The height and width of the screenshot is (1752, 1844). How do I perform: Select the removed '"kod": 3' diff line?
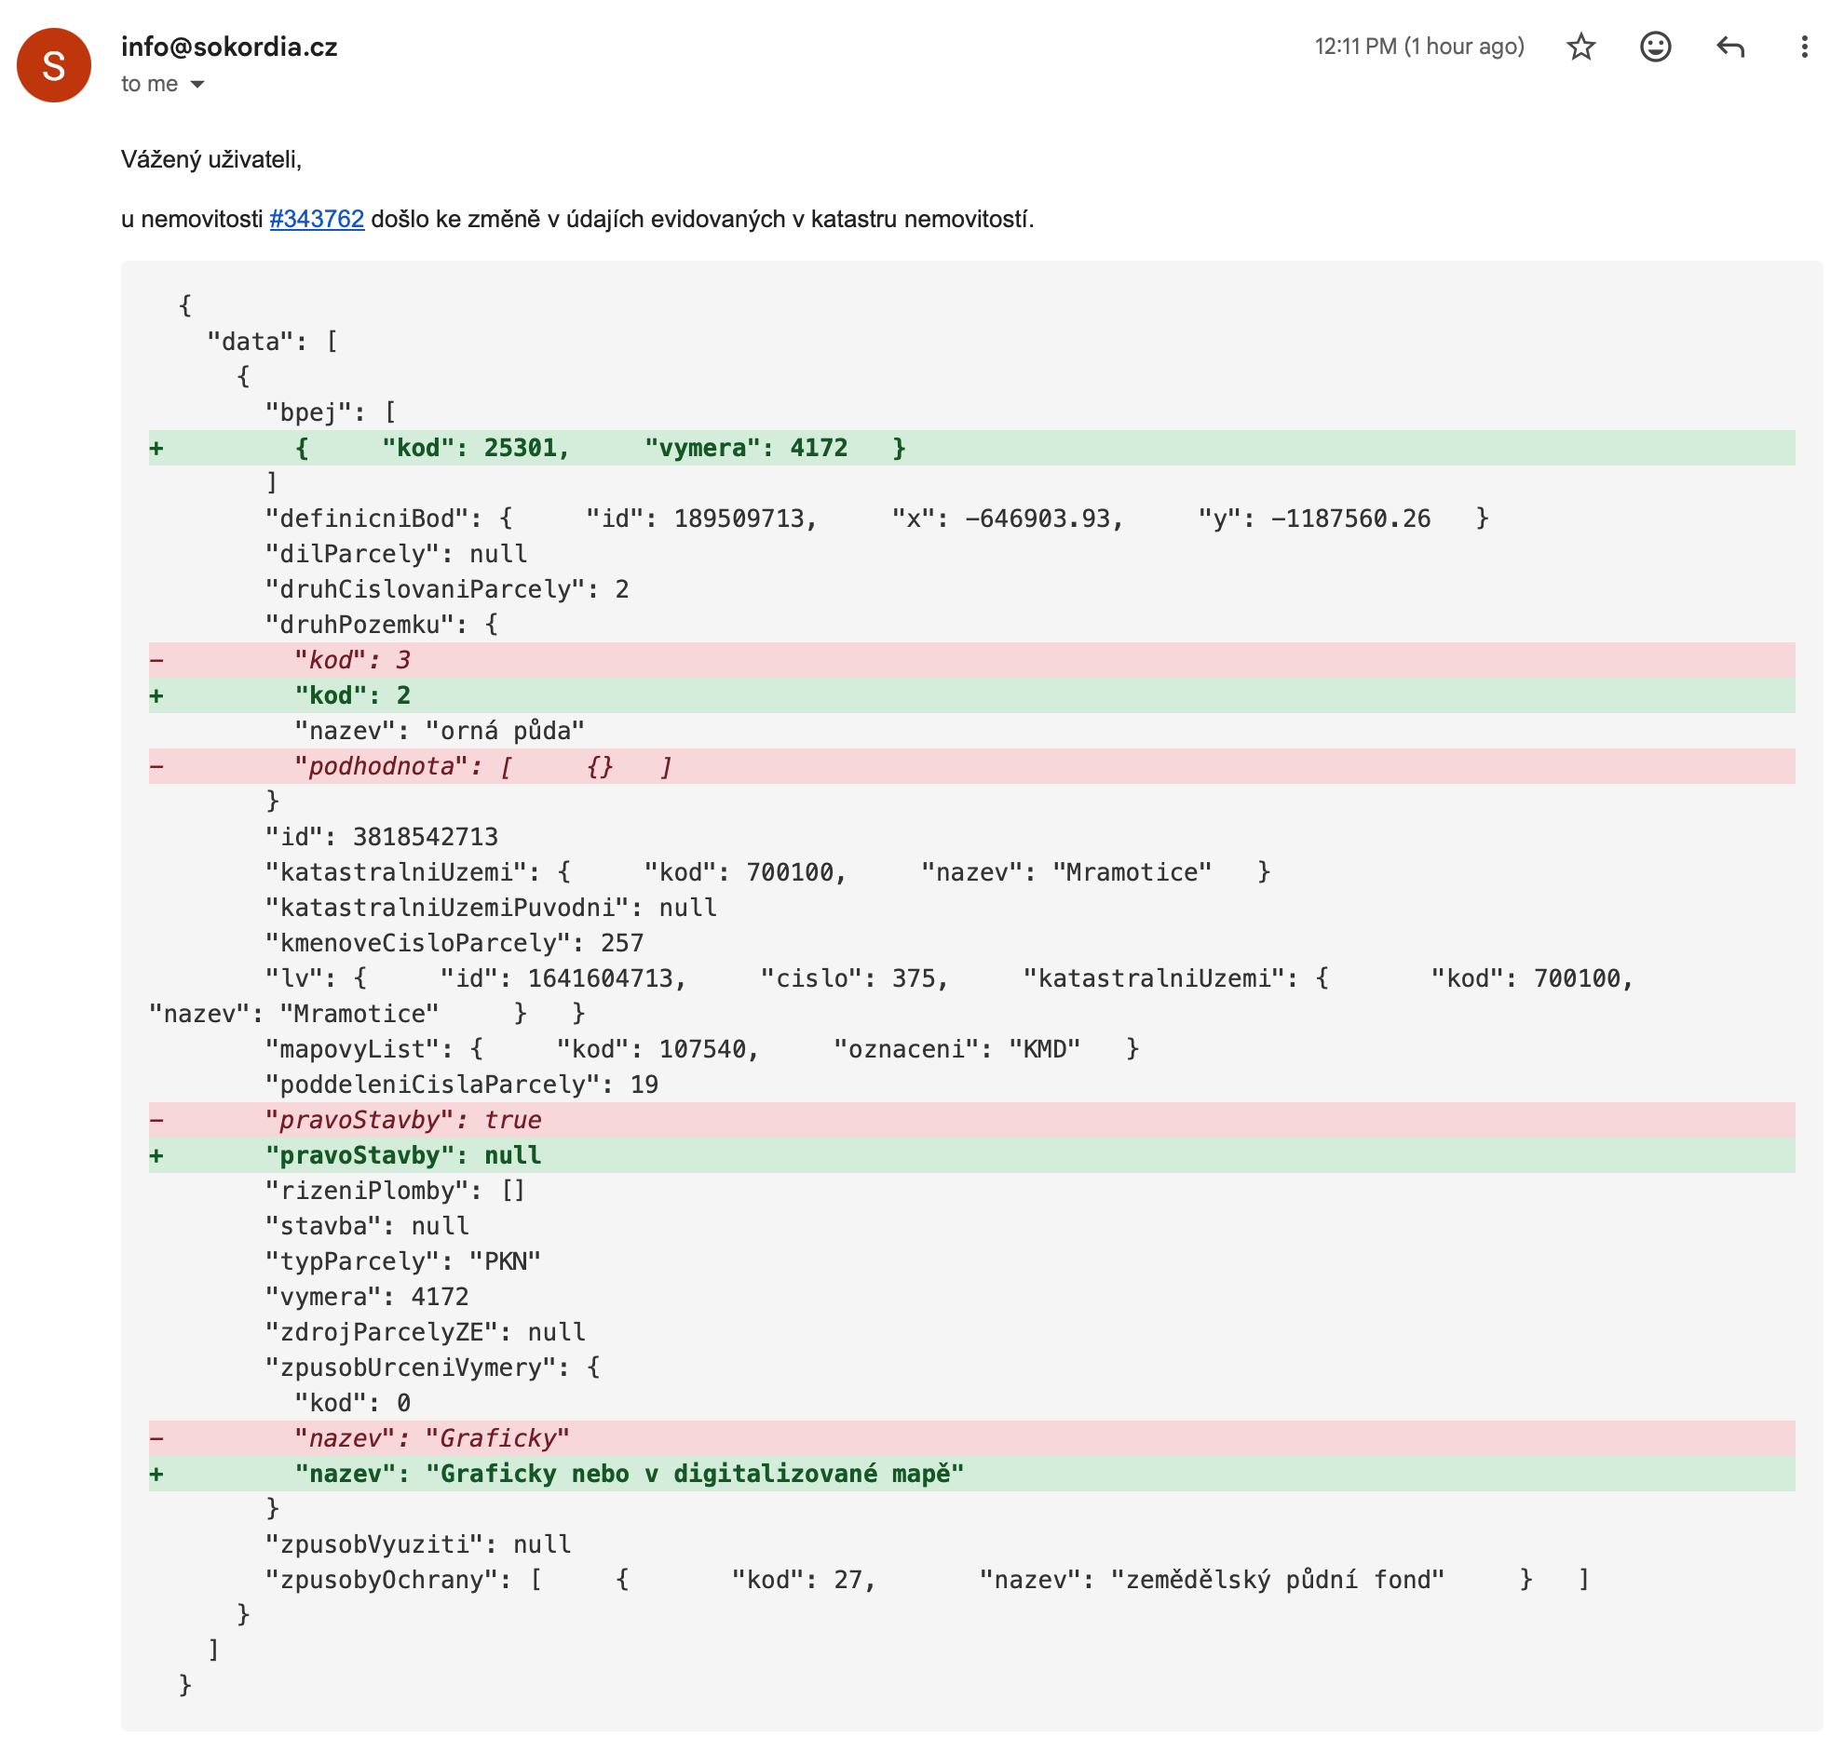click(352, 660)
